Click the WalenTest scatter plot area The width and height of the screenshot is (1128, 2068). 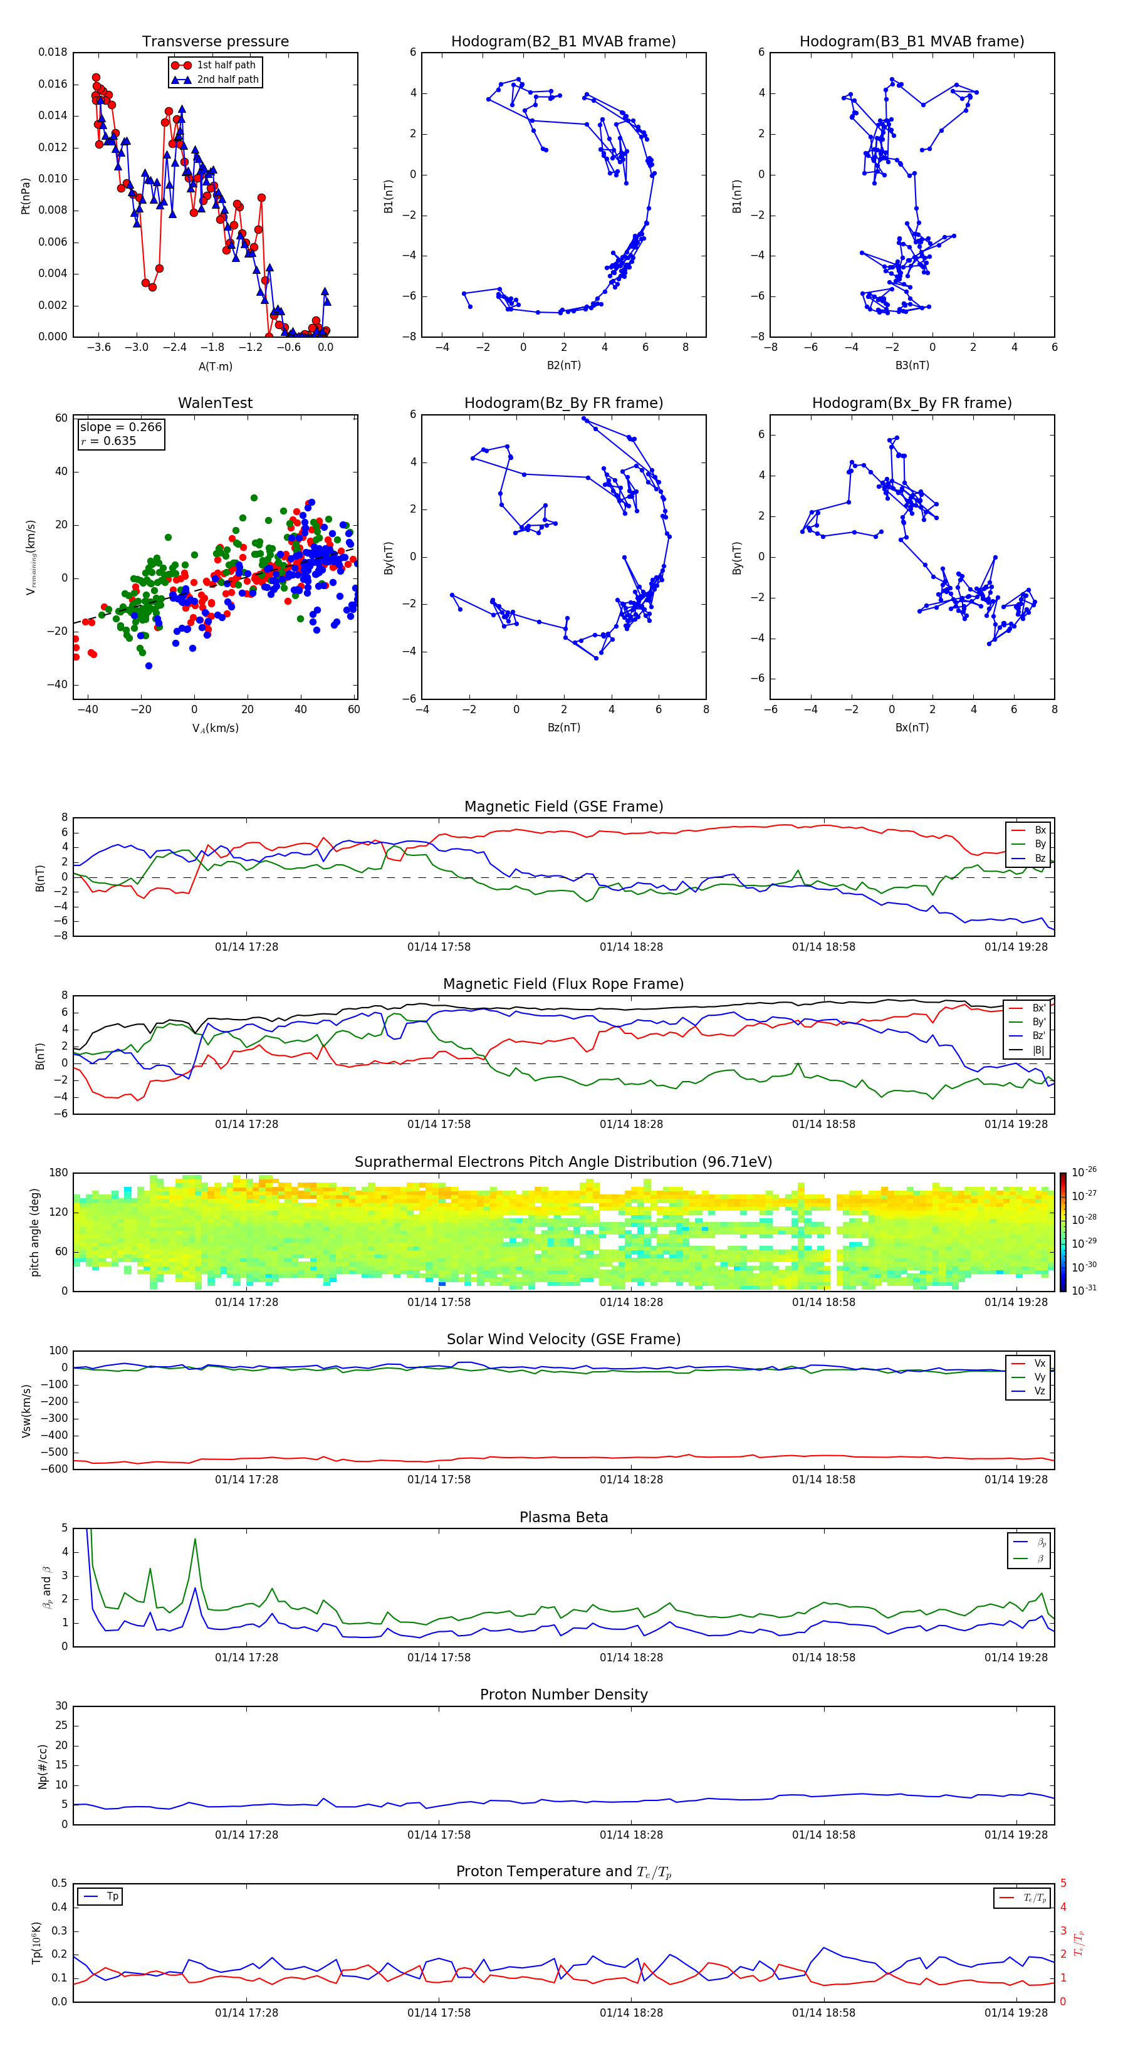(x=215, y=556)
